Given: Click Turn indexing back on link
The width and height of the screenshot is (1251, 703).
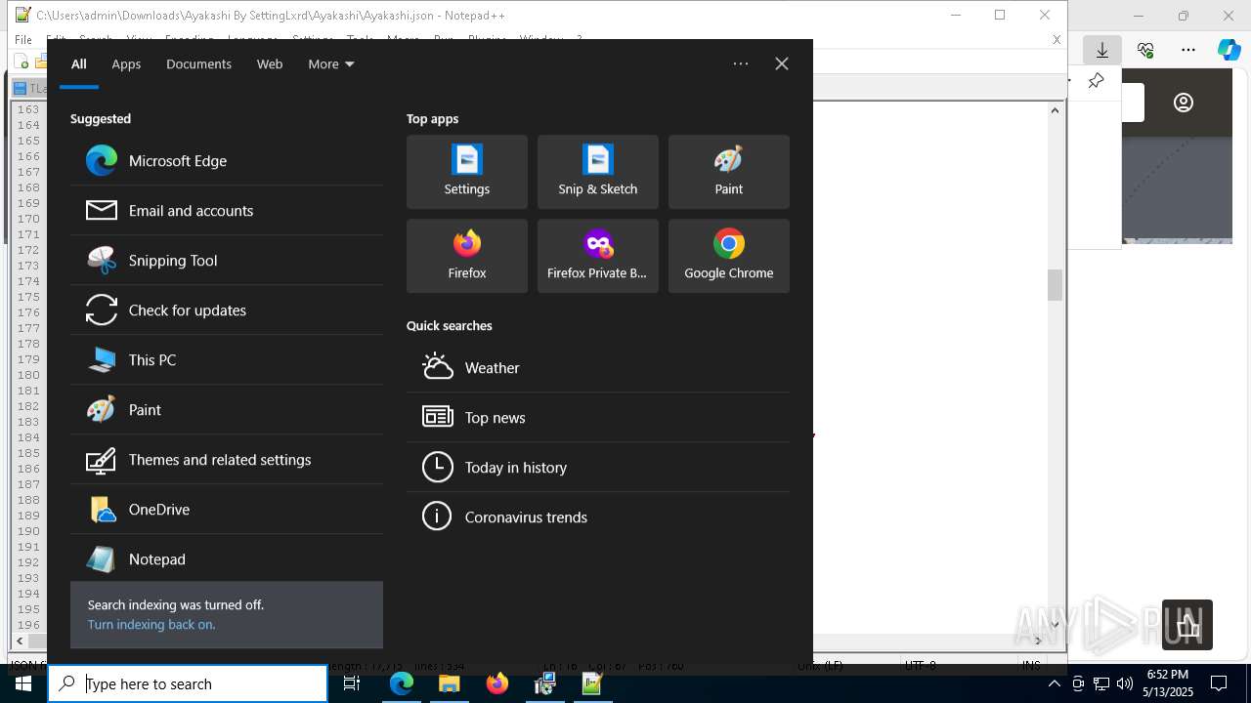Looking at the screenshot, I should (151, 624).
